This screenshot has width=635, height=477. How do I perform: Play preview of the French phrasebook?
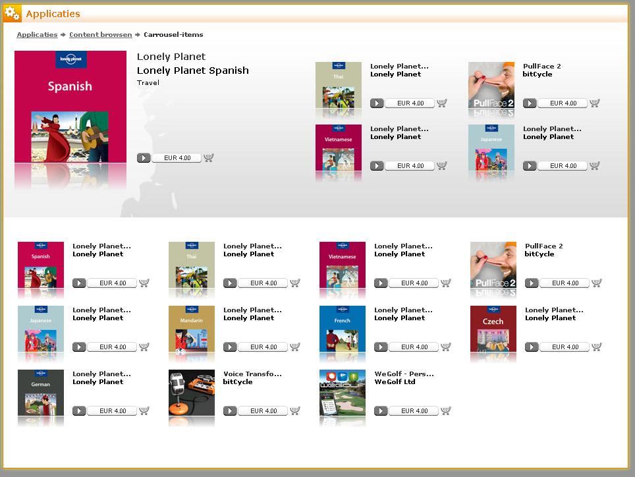[381, 347]
